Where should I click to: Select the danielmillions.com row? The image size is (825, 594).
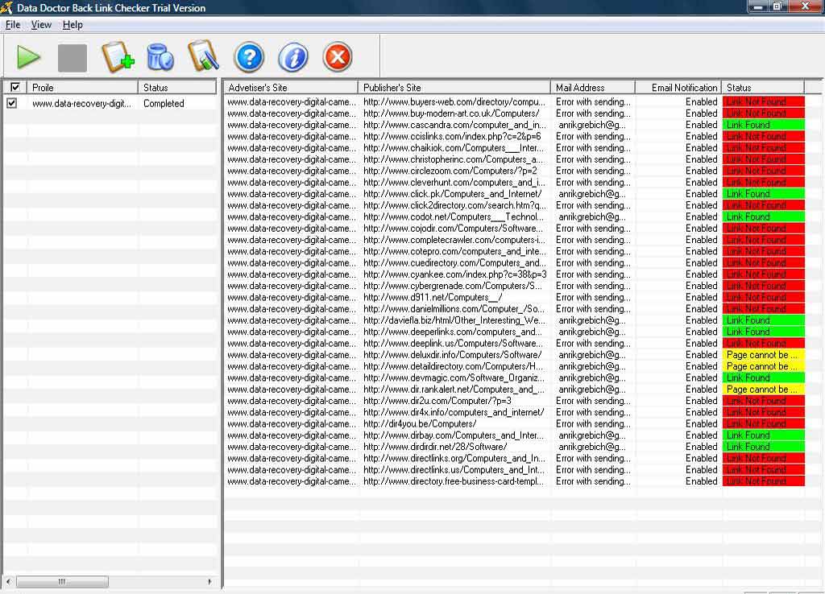tap(516, 309)
